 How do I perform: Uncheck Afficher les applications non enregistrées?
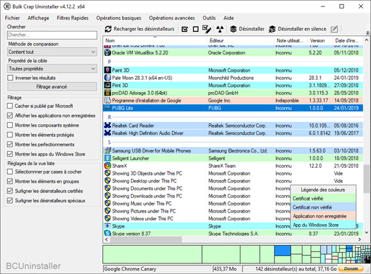pos(10,116)
